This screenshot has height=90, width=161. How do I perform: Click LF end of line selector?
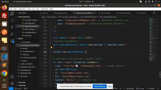tap(120, 88)
